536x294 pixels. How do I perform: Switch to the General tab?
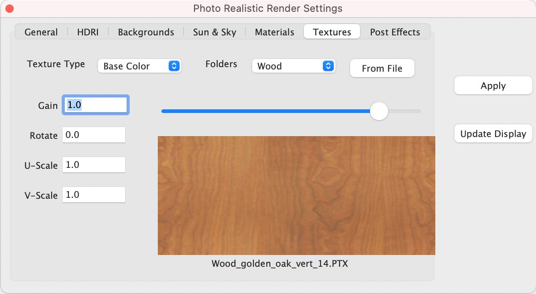click(41, 32)
